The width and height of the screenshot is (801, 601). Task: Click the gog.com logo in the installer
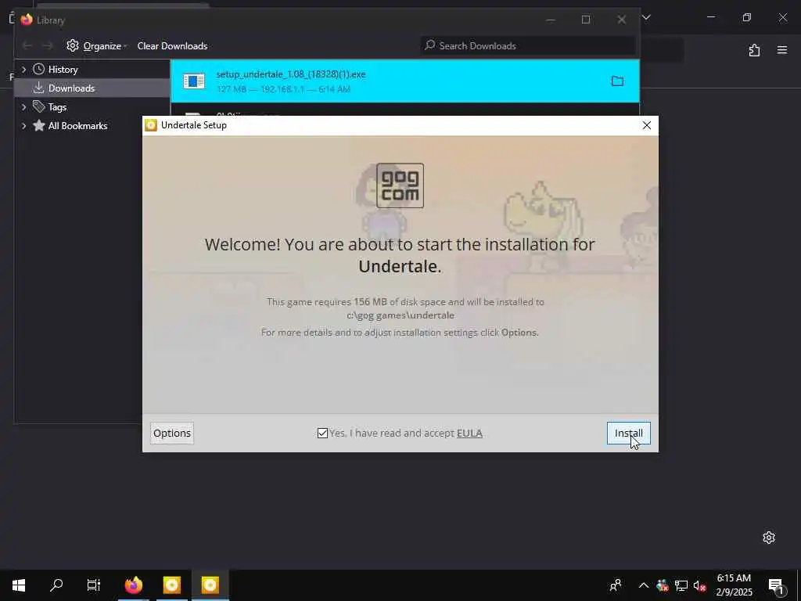point(400,185)
